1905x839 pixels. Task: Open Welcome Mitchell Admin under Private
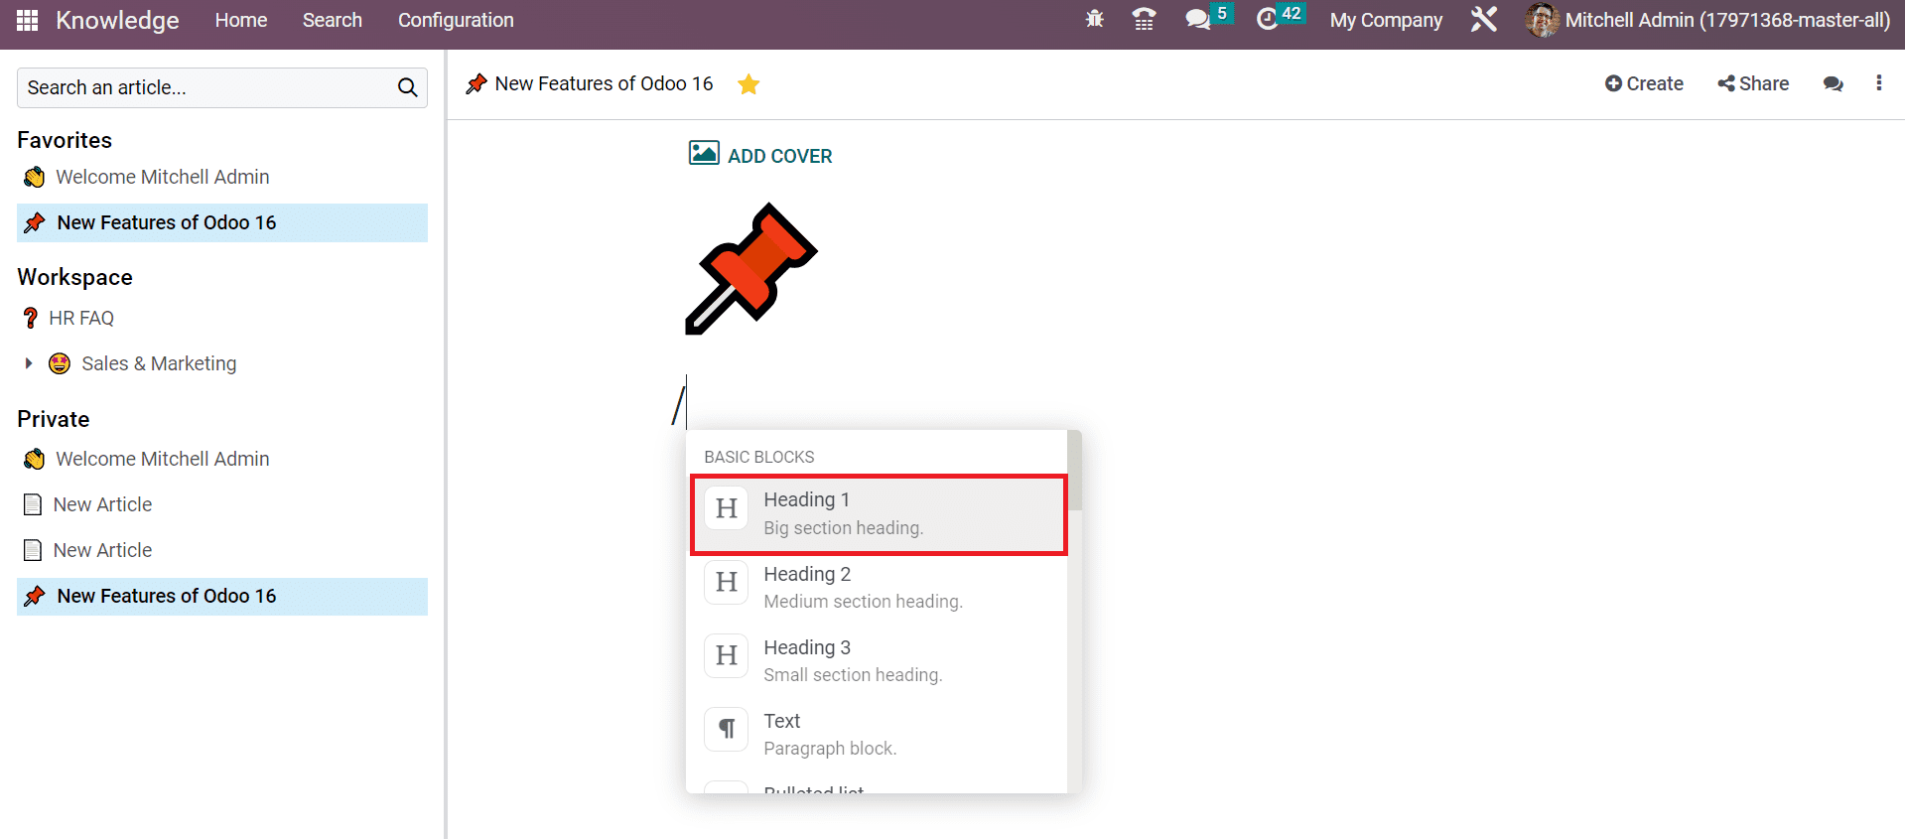click(163, 460)
